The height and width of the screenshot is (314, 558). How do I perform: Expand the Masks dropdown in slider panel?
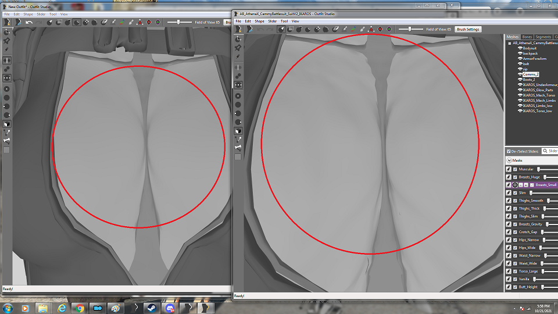tap(509, 160)
